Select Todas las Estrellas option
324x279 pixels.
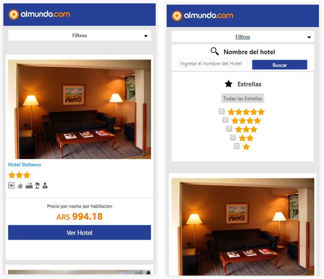pos(243,99)
